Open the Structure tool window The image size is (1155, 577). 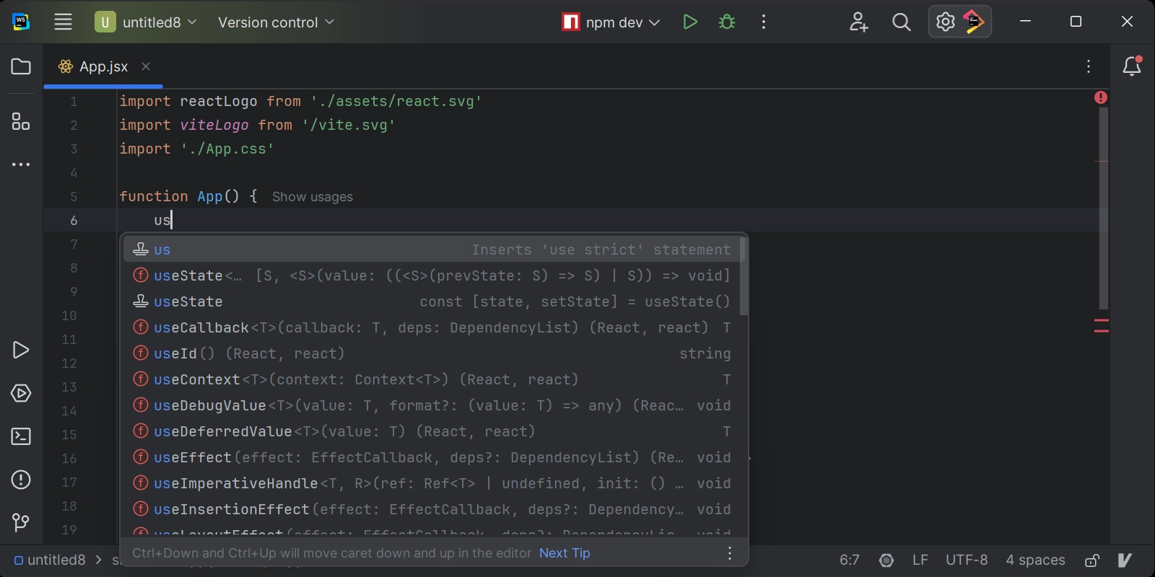click(x=21, y=121)
